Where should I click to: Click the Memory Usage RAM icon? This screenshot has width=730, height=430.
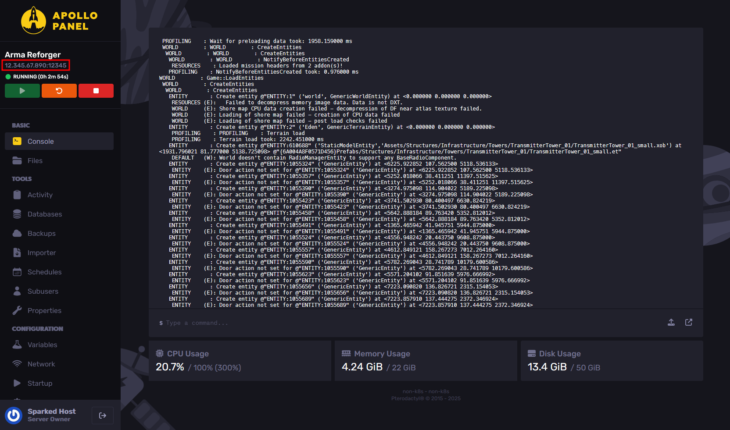pos(346,353)
